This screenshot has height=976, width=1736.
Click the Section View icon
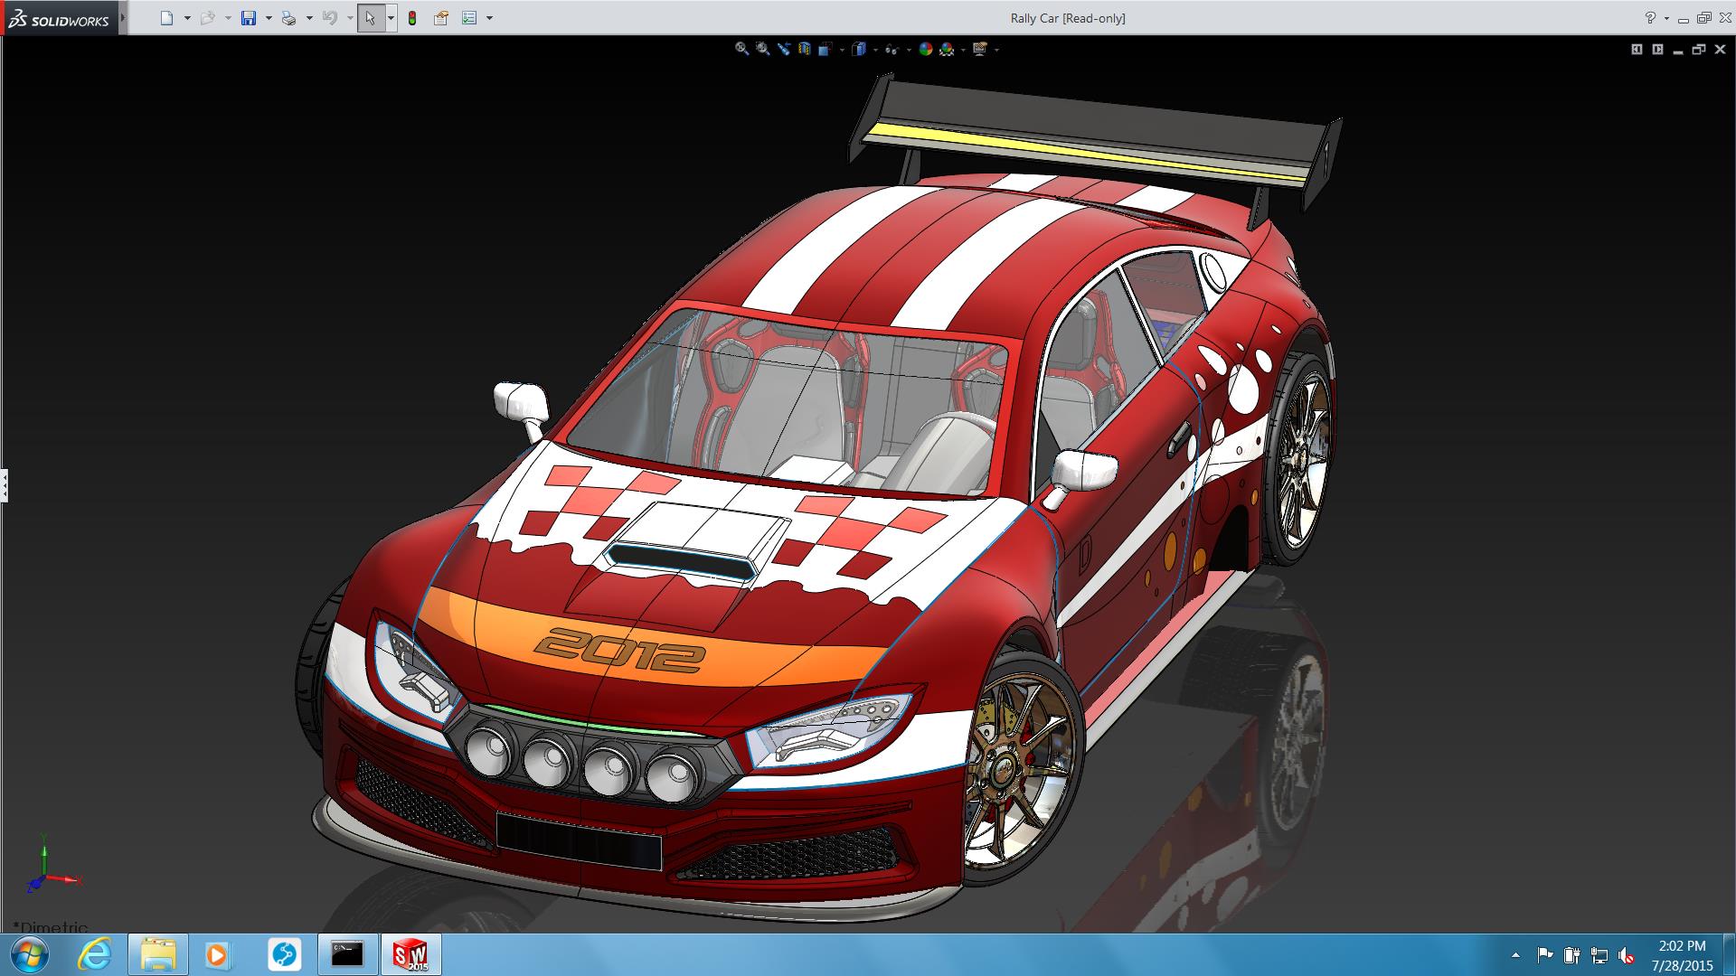click(x=805, y=50)
